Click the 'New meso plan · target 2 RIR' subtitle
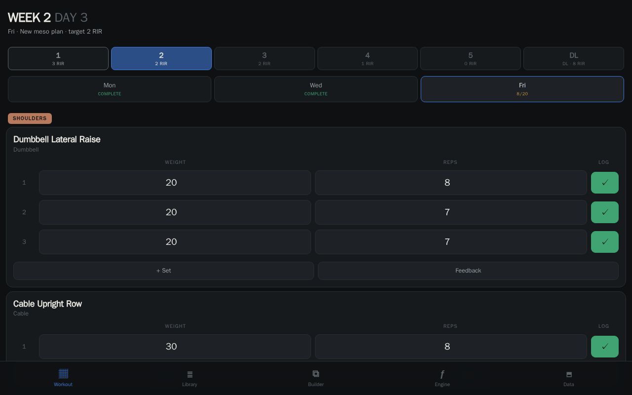The height and width of the screenshot is (395, 632). click(61, 32)
